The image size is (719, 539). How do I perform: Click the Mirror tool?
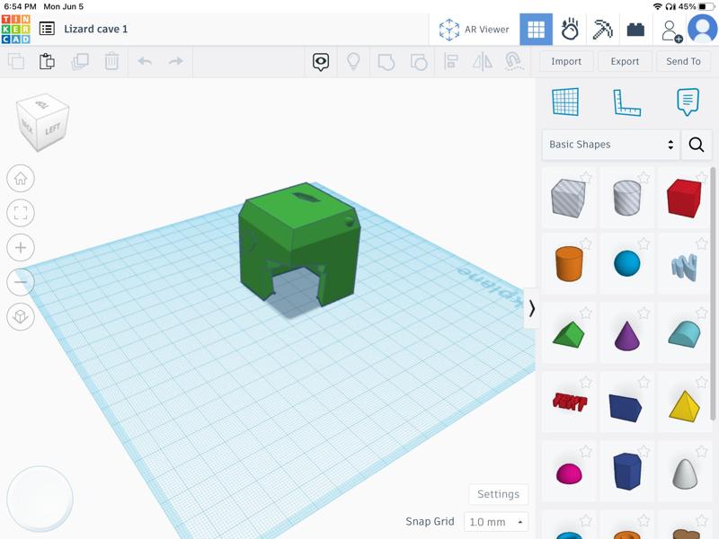pos(483,61)
